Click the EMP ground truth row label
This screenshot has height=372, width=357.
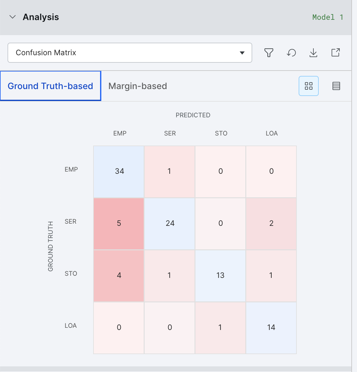coord(71,169)
